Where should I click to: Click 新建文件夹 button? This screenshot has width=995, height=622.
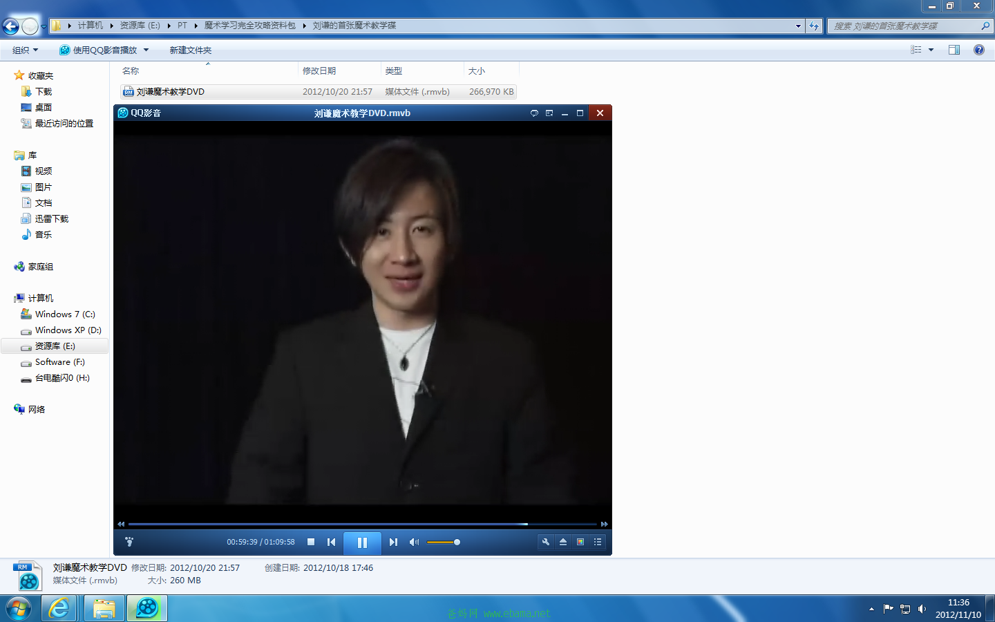tap(191, 50)
